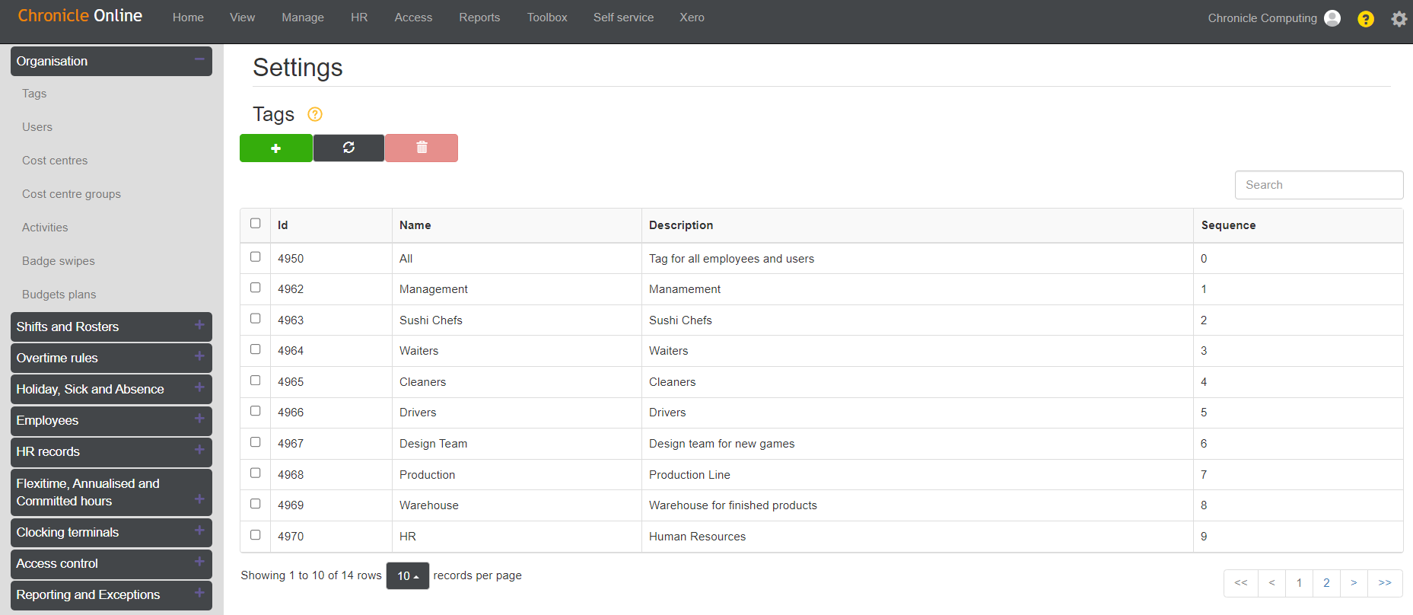Tick the checkbox for the Management row
This screenshot has width=1413, height=615.
pos(256,288)
